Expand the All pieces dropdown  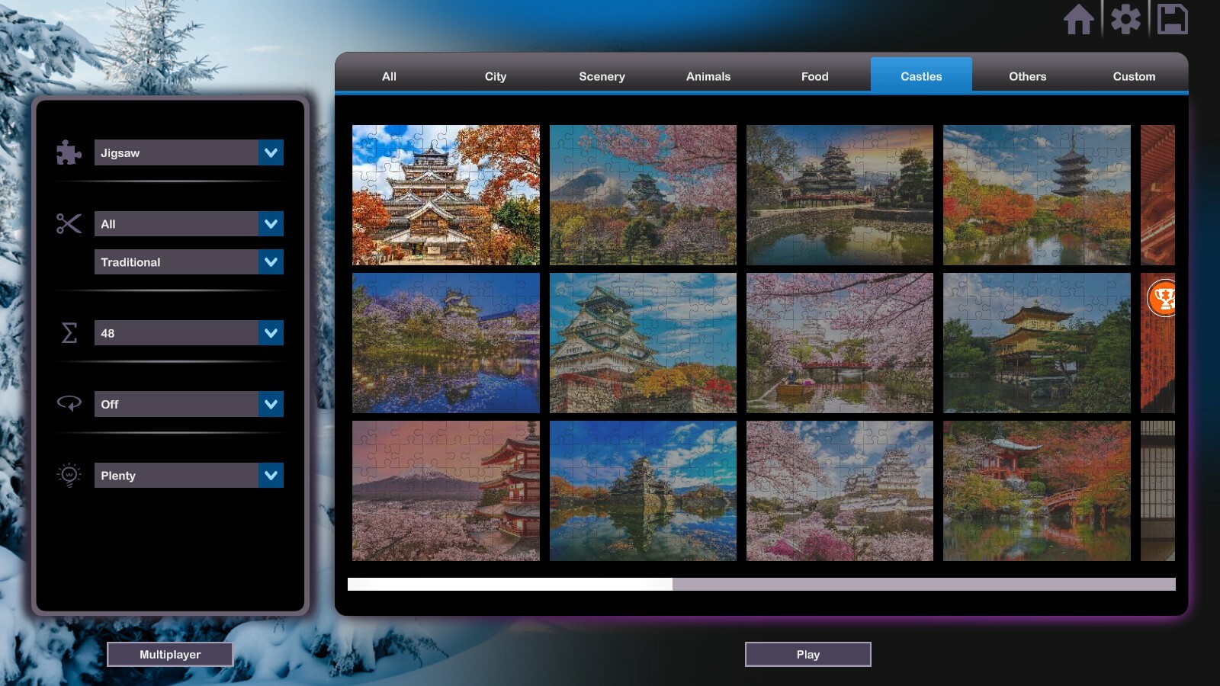coord(188,223)
